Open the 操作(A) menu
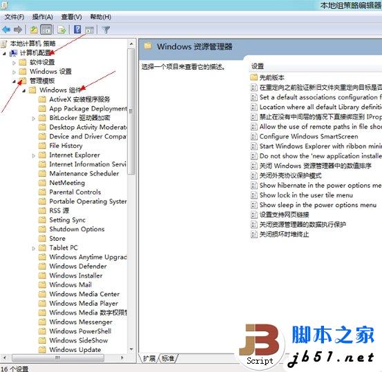The height and width of the screenshot is (372, 382). point(43,17)
